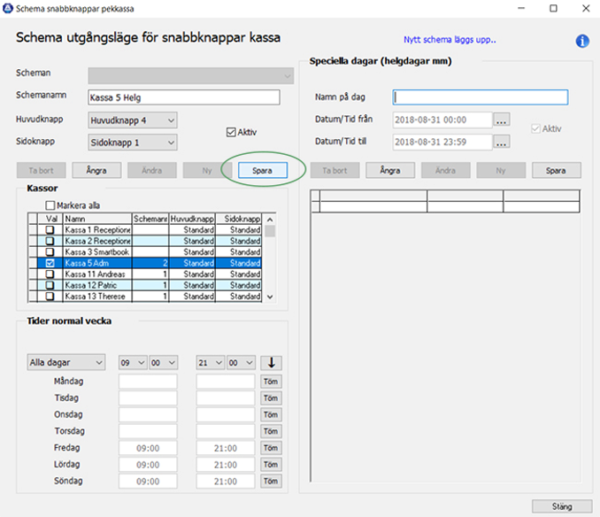Screen dimensions: 600x517
Task: Clear Tisdag times with Töm
Action: pyautogui.click(x=271, y=398)
